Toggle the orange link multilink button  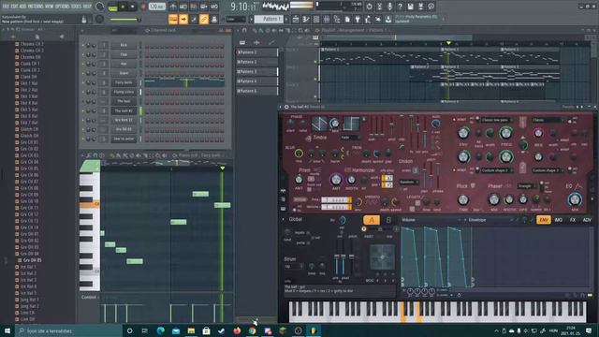204,19
